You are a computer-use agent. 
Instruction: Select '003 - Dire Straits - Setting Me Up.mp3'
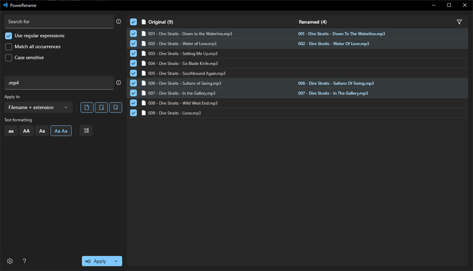coord(183,54)
